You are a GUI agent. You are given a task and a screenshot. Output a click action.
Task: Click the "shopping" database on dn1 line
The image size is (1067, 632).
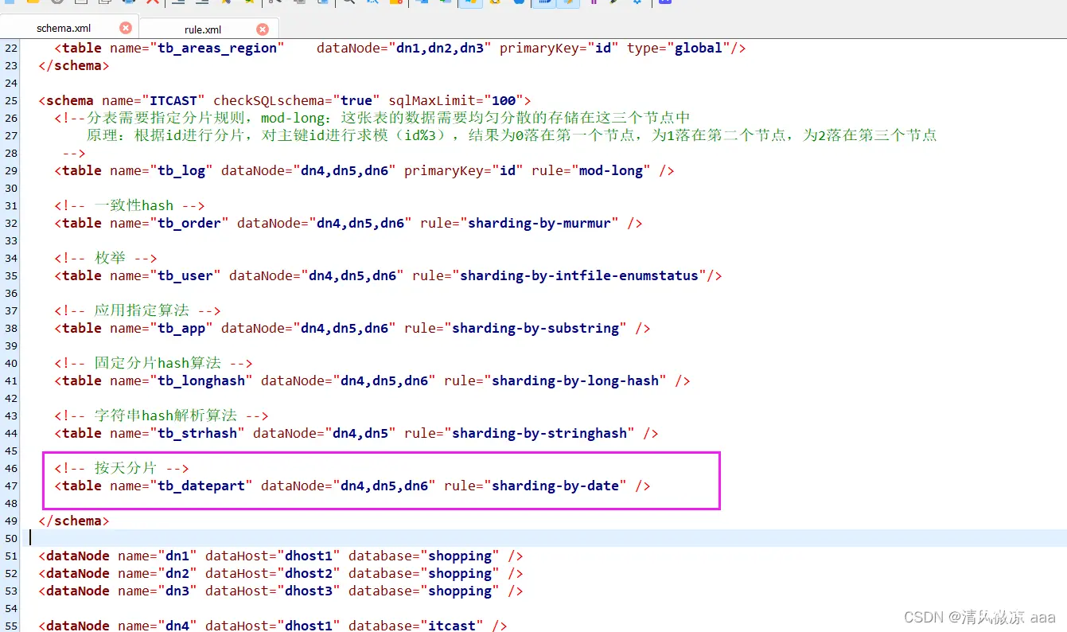[460, 556]
